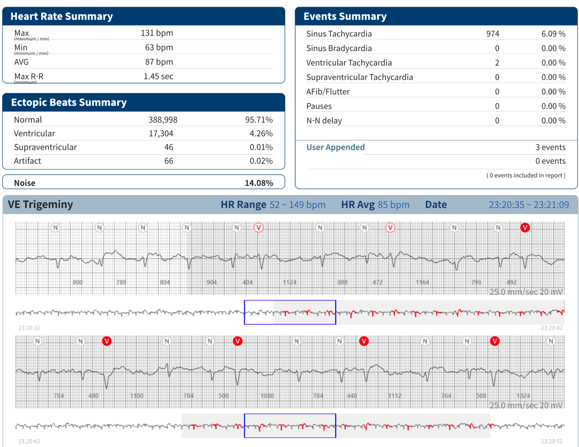
Task: Click the blue selection box in upper overview
Action: (290, 312)
